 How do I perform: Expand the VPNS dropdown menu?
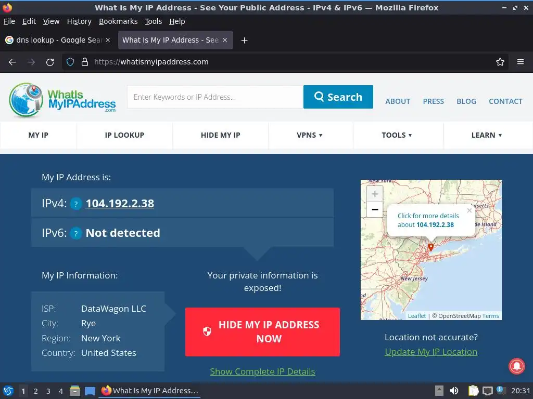(x=309, y=135)
